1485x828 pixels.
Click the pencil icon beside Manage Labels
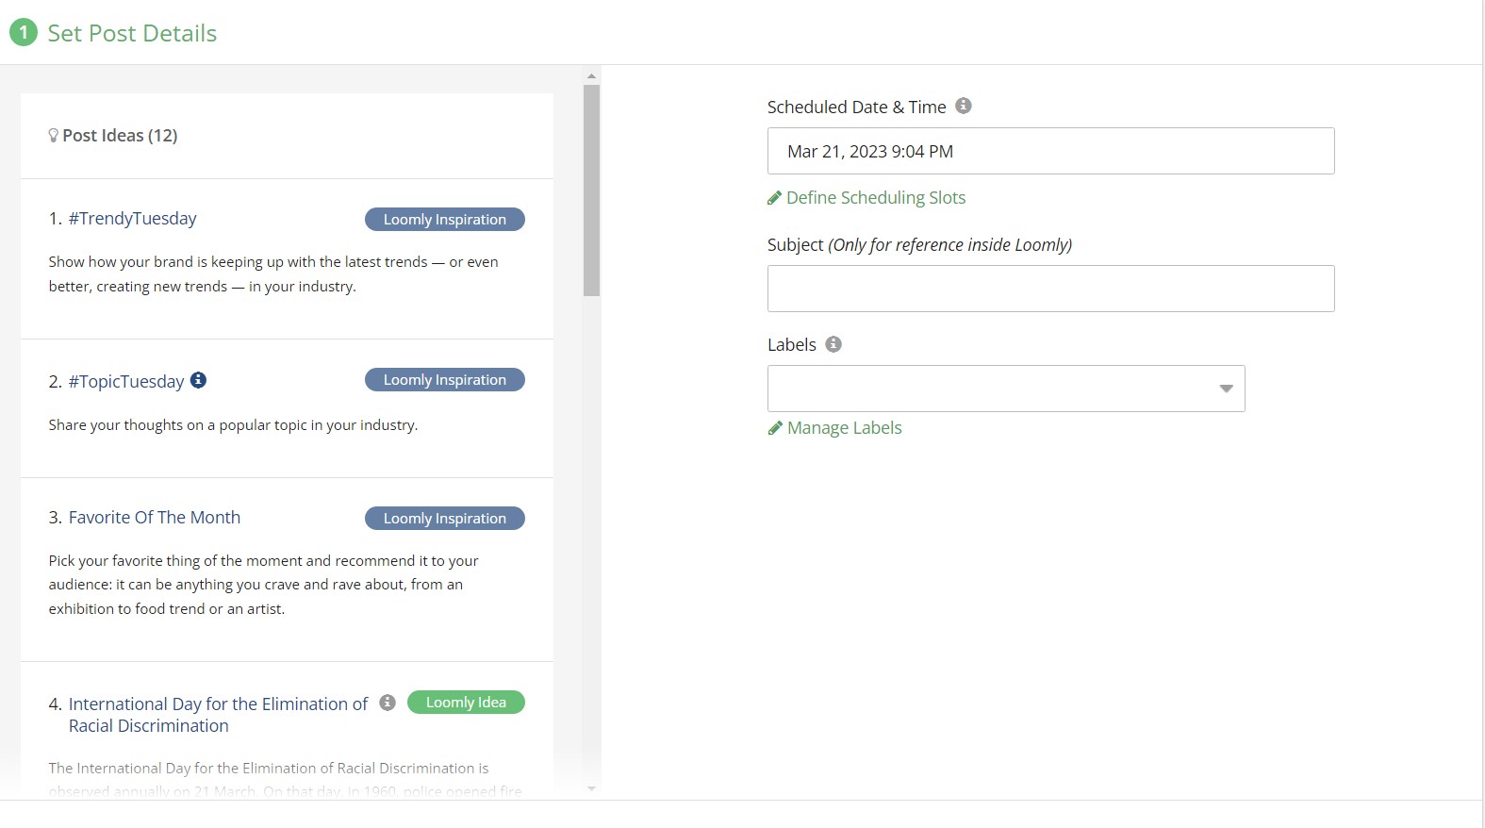774,428
